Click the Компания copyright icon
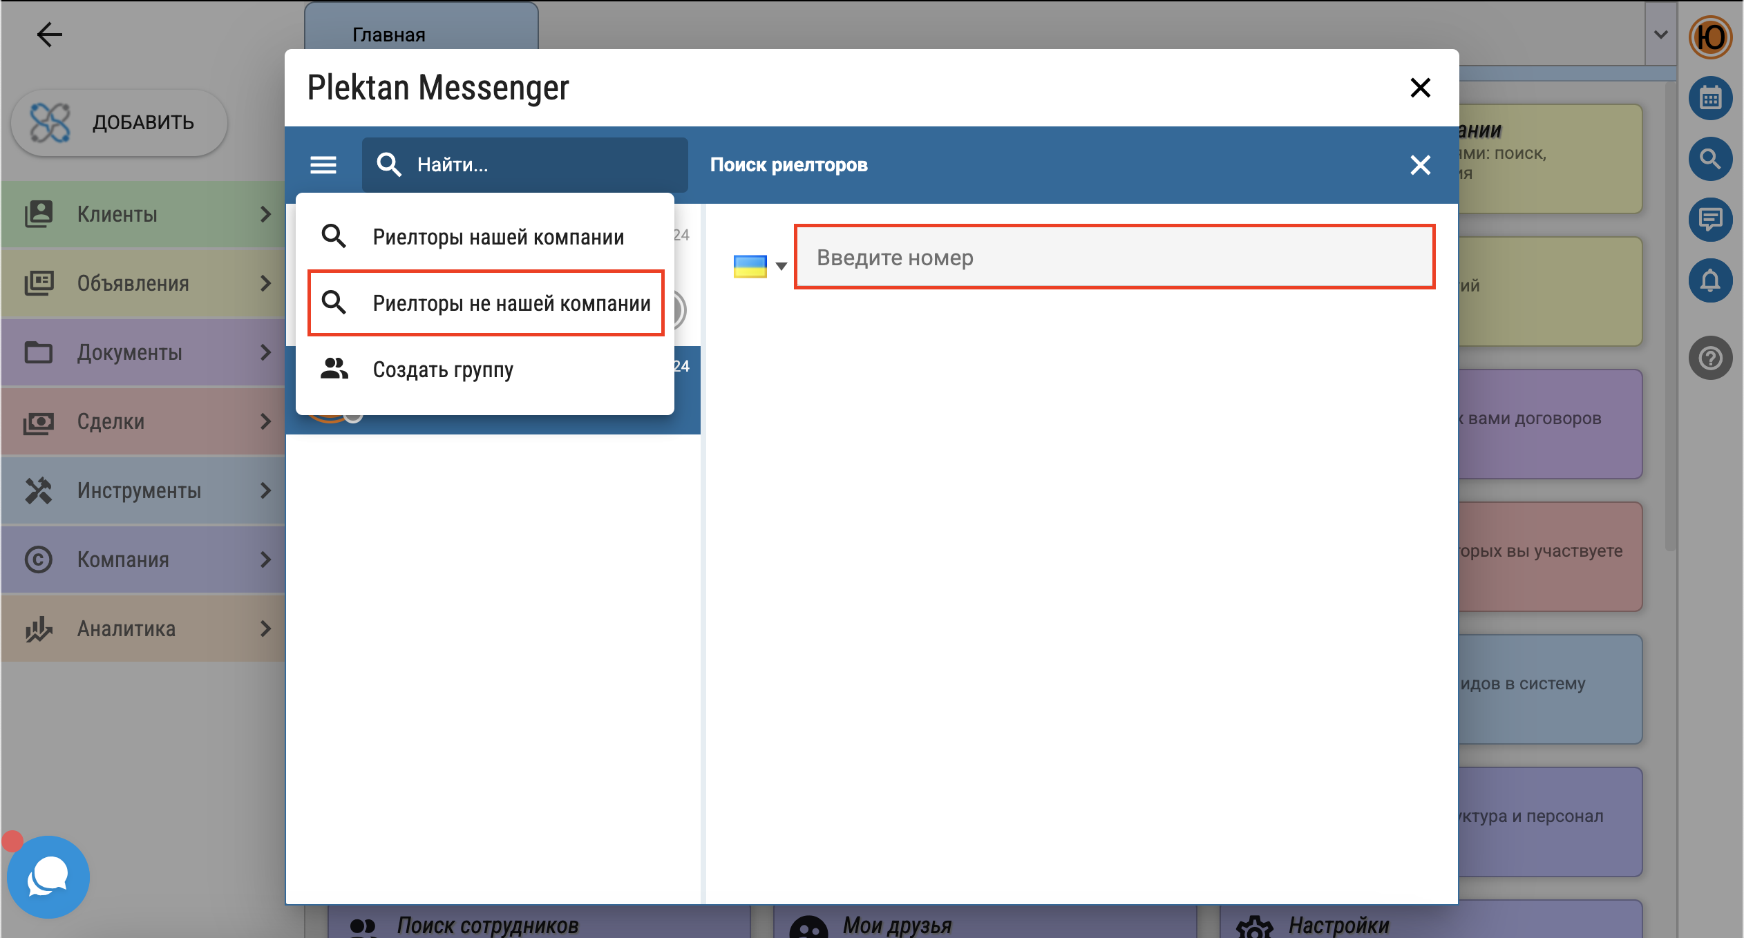Viewport: 1744px width, 938px height. (x=39, y=559)
